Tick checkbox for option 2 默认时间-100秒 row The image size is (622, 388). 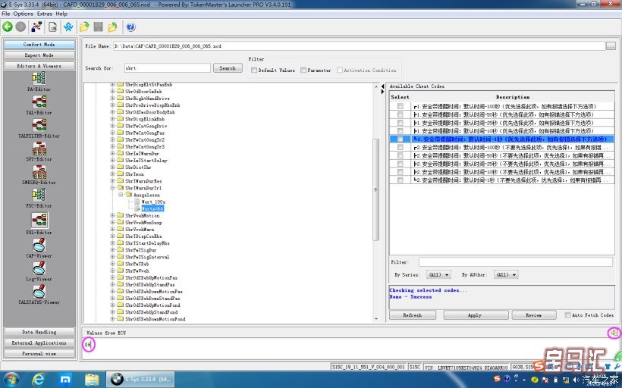pyautogui.click(x=401, y=148)
